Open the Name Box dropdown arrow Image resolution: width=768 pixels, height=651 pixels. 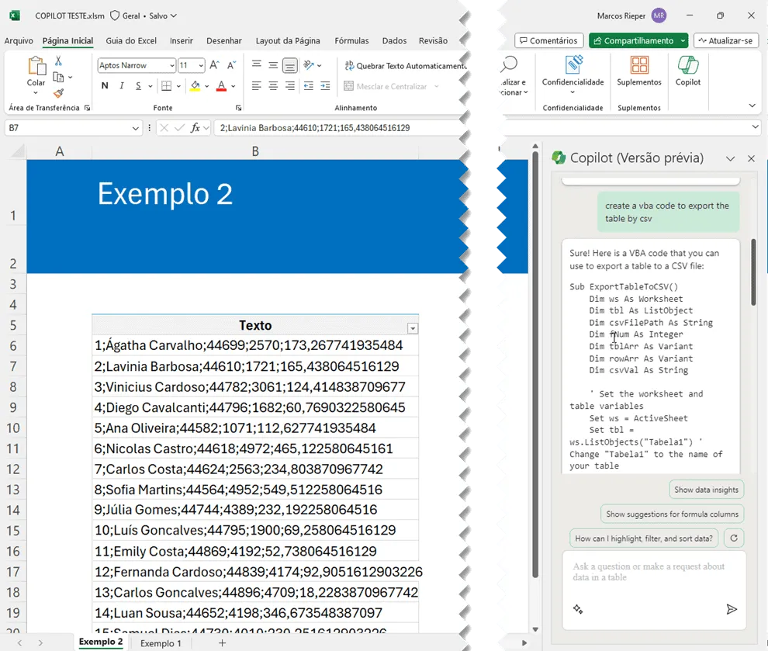point(135,128)
